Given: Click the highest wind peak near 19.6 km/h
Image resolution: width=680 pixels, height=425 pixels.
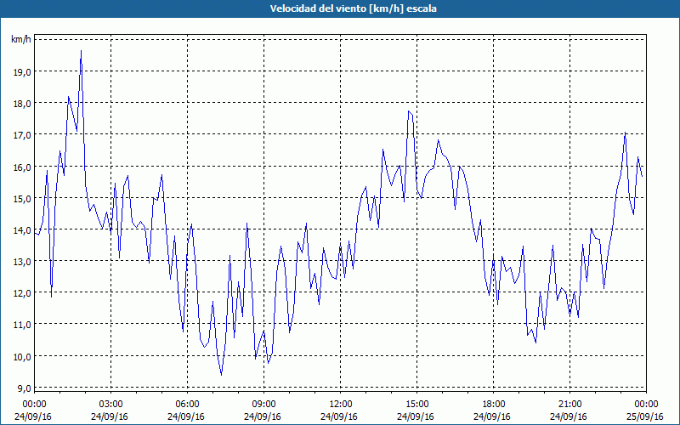Looking at the screenshot, I should click(81, 51).
